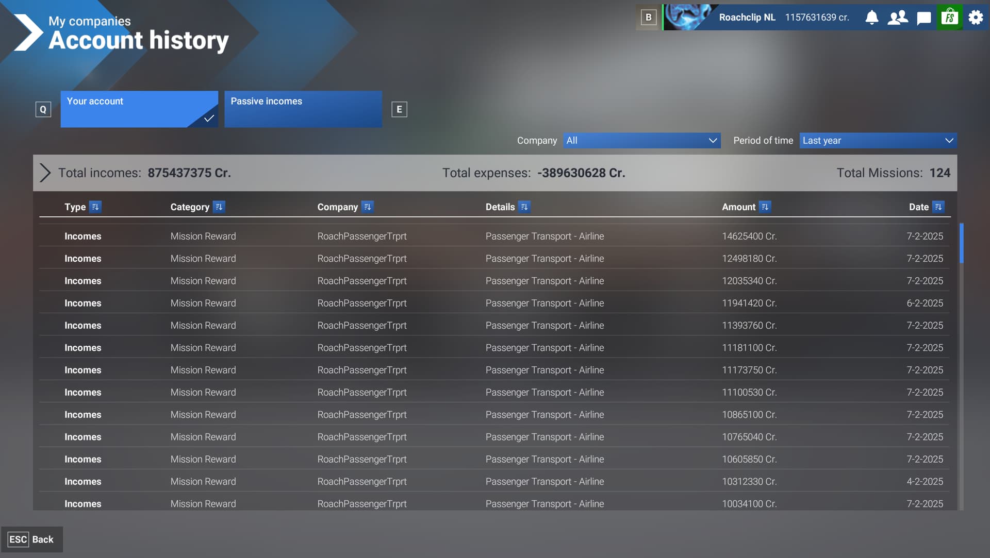Toggle sort order on the Type column
990x558 pixels.
click(95, 207)
